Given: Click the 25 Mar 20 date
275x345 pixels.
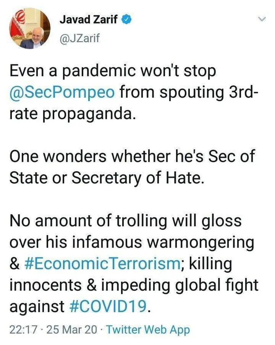Looking at the screenshot, I should point(72,330).
